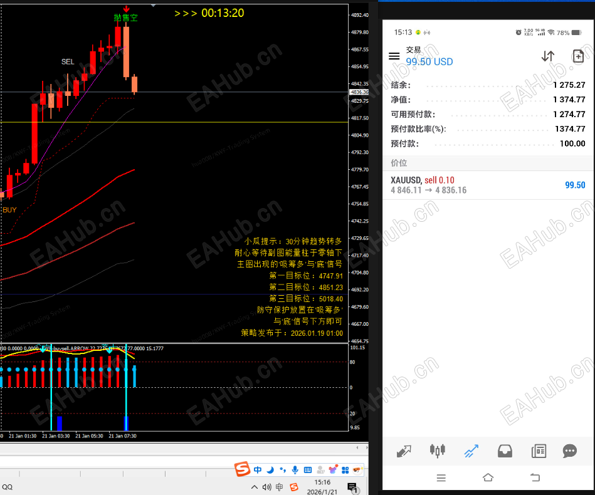Tap the Android back navigation button
Screen dimensions: 595x495
click(535, 477)
